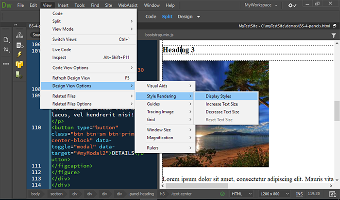340x200 pixels.
Task: Choose Decrease Text Size
Action: click(226, 112)
